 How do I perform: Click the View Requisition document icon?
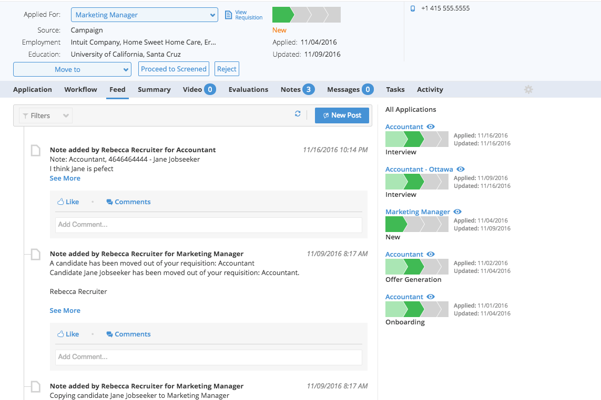tap(228, 15)
